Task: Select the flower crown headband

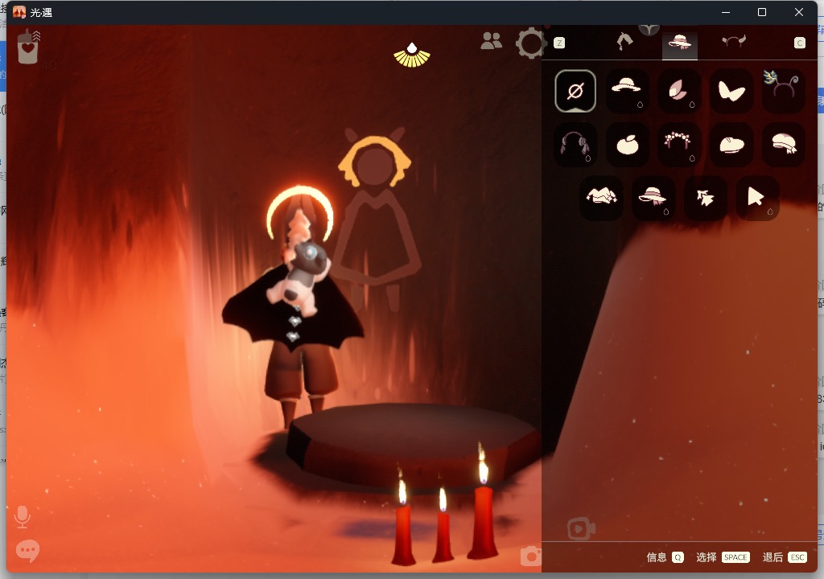Action: pos(679,145)
